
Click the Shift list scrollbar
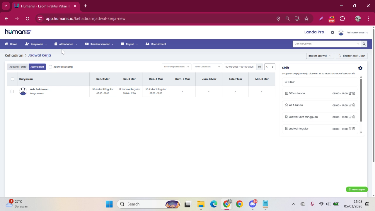(361, 100)
